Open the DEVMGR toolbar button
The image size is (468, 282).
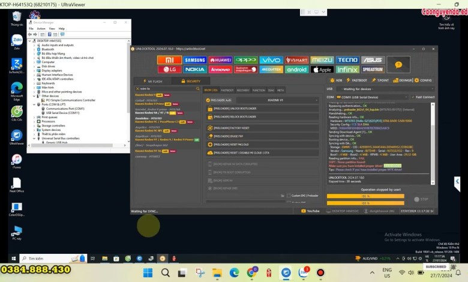pyautogui.click(x=403, y=80)
